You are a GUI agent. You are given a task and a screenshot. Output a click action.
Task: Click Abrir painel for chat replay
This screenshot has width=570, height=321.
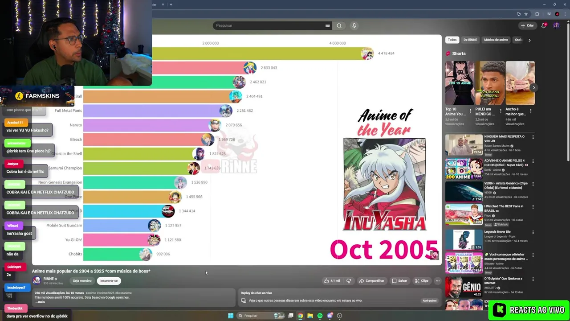coord(429,300)
